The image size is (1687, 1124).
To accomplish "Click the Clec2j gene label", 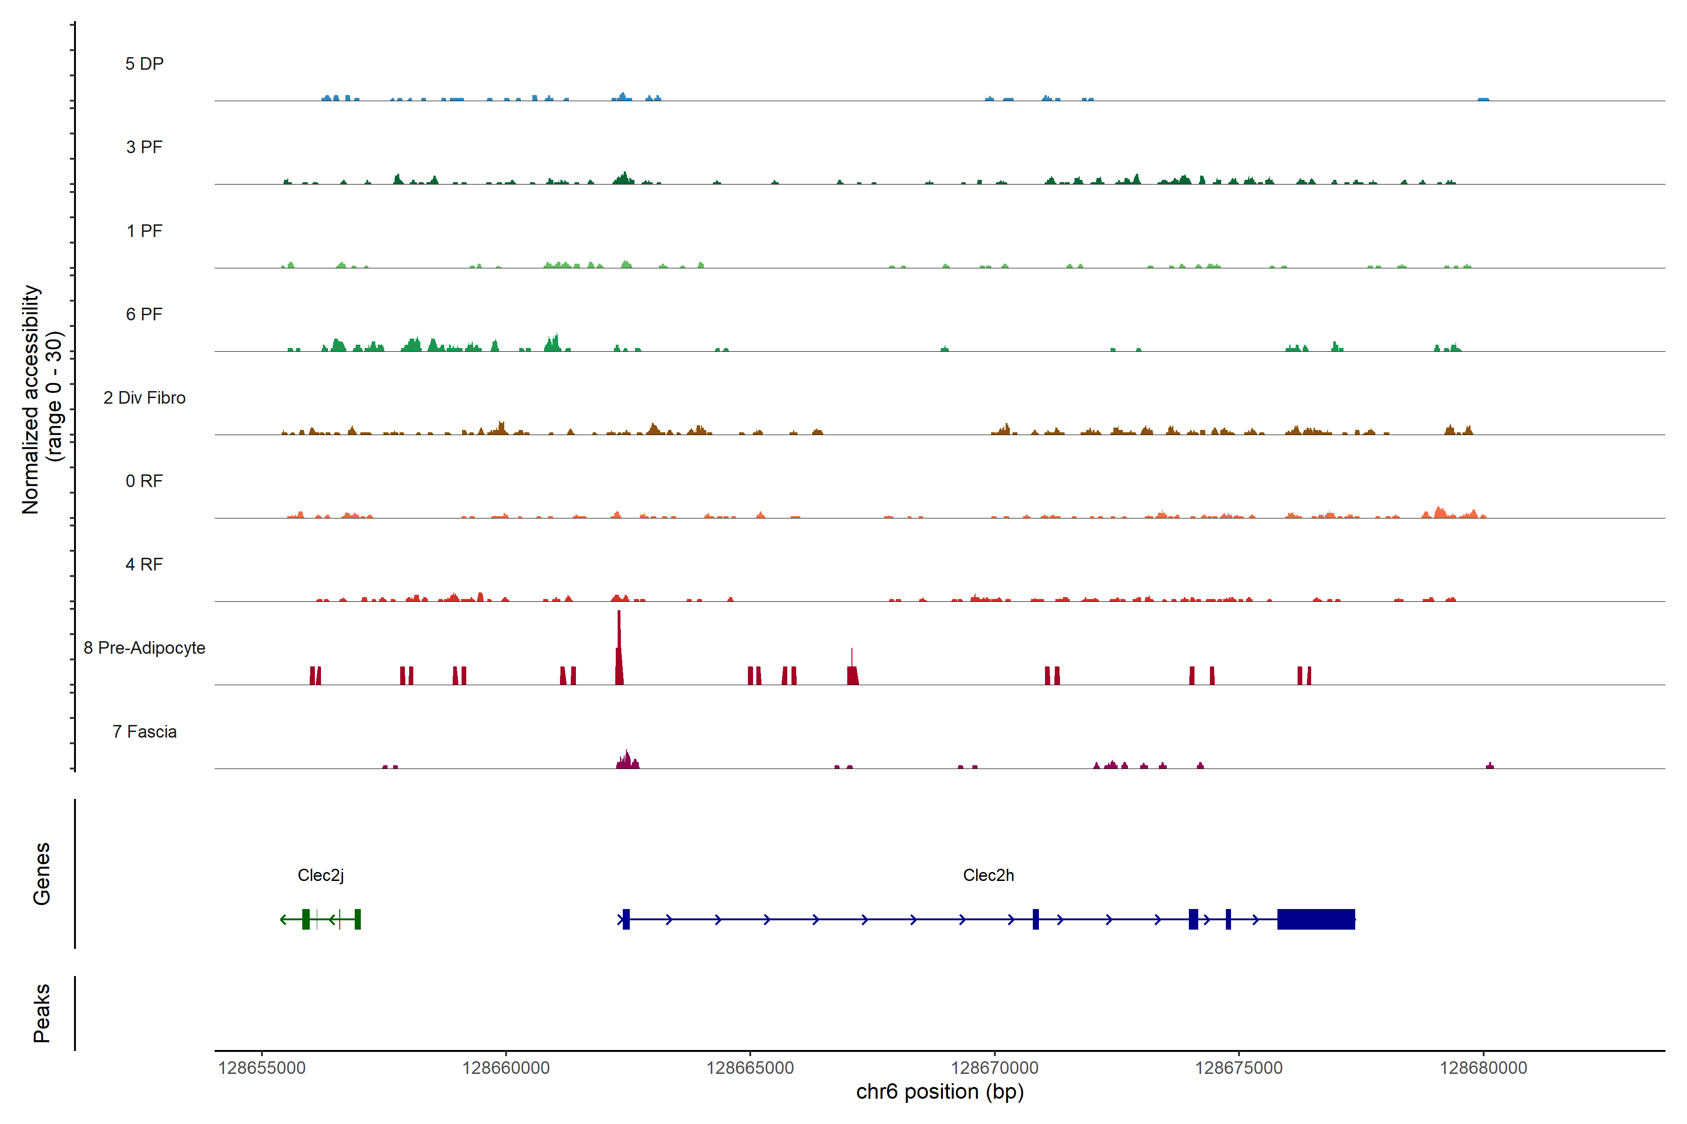I will [x=321, y=875].
